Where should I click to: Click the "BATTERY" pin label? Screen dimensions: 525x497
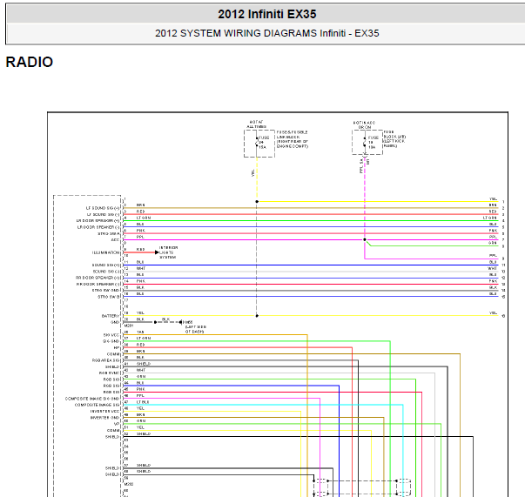pyautogui.click(x=111, y=316)
